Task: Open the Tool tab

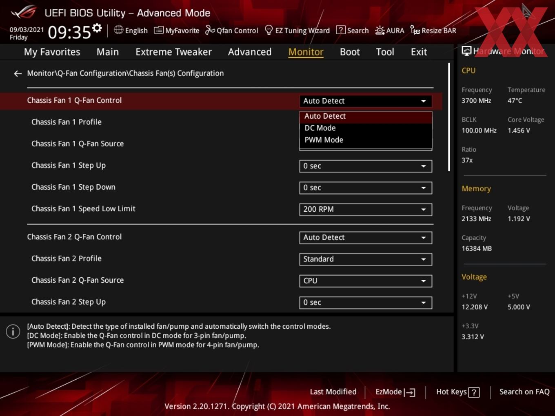Action: point(385,52)
